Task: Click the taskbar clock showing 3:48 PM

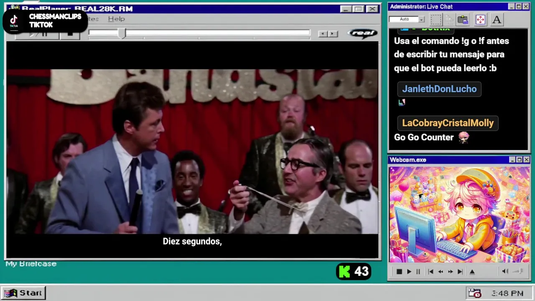Action: 507,293
